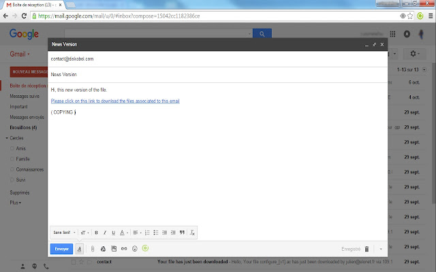Open the Supprimés folder
The image size is (436, 272).
pyautogui.click(x=20, y=192)
